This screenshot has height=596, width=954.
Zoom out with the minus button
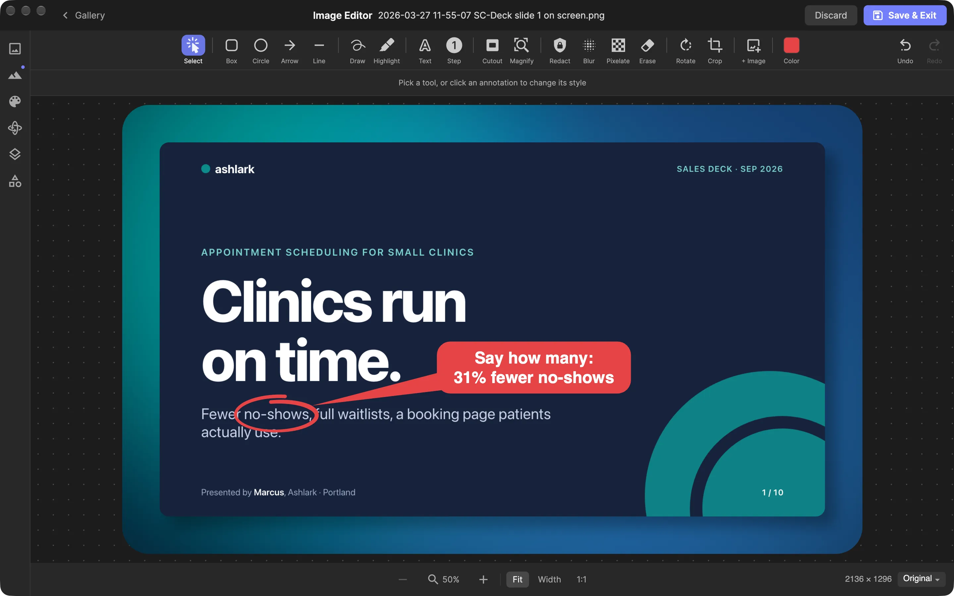[x=402, y=579]
